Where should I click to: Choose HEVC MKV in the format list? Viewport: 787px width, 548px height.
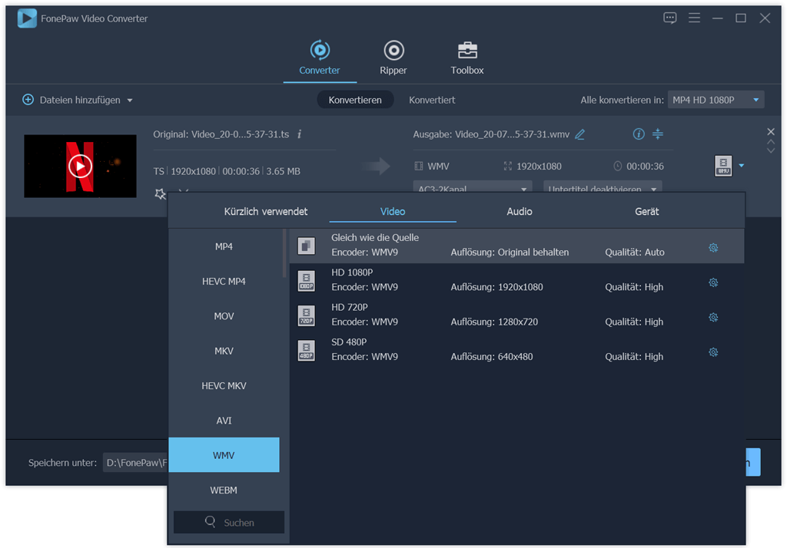[224, 385]
